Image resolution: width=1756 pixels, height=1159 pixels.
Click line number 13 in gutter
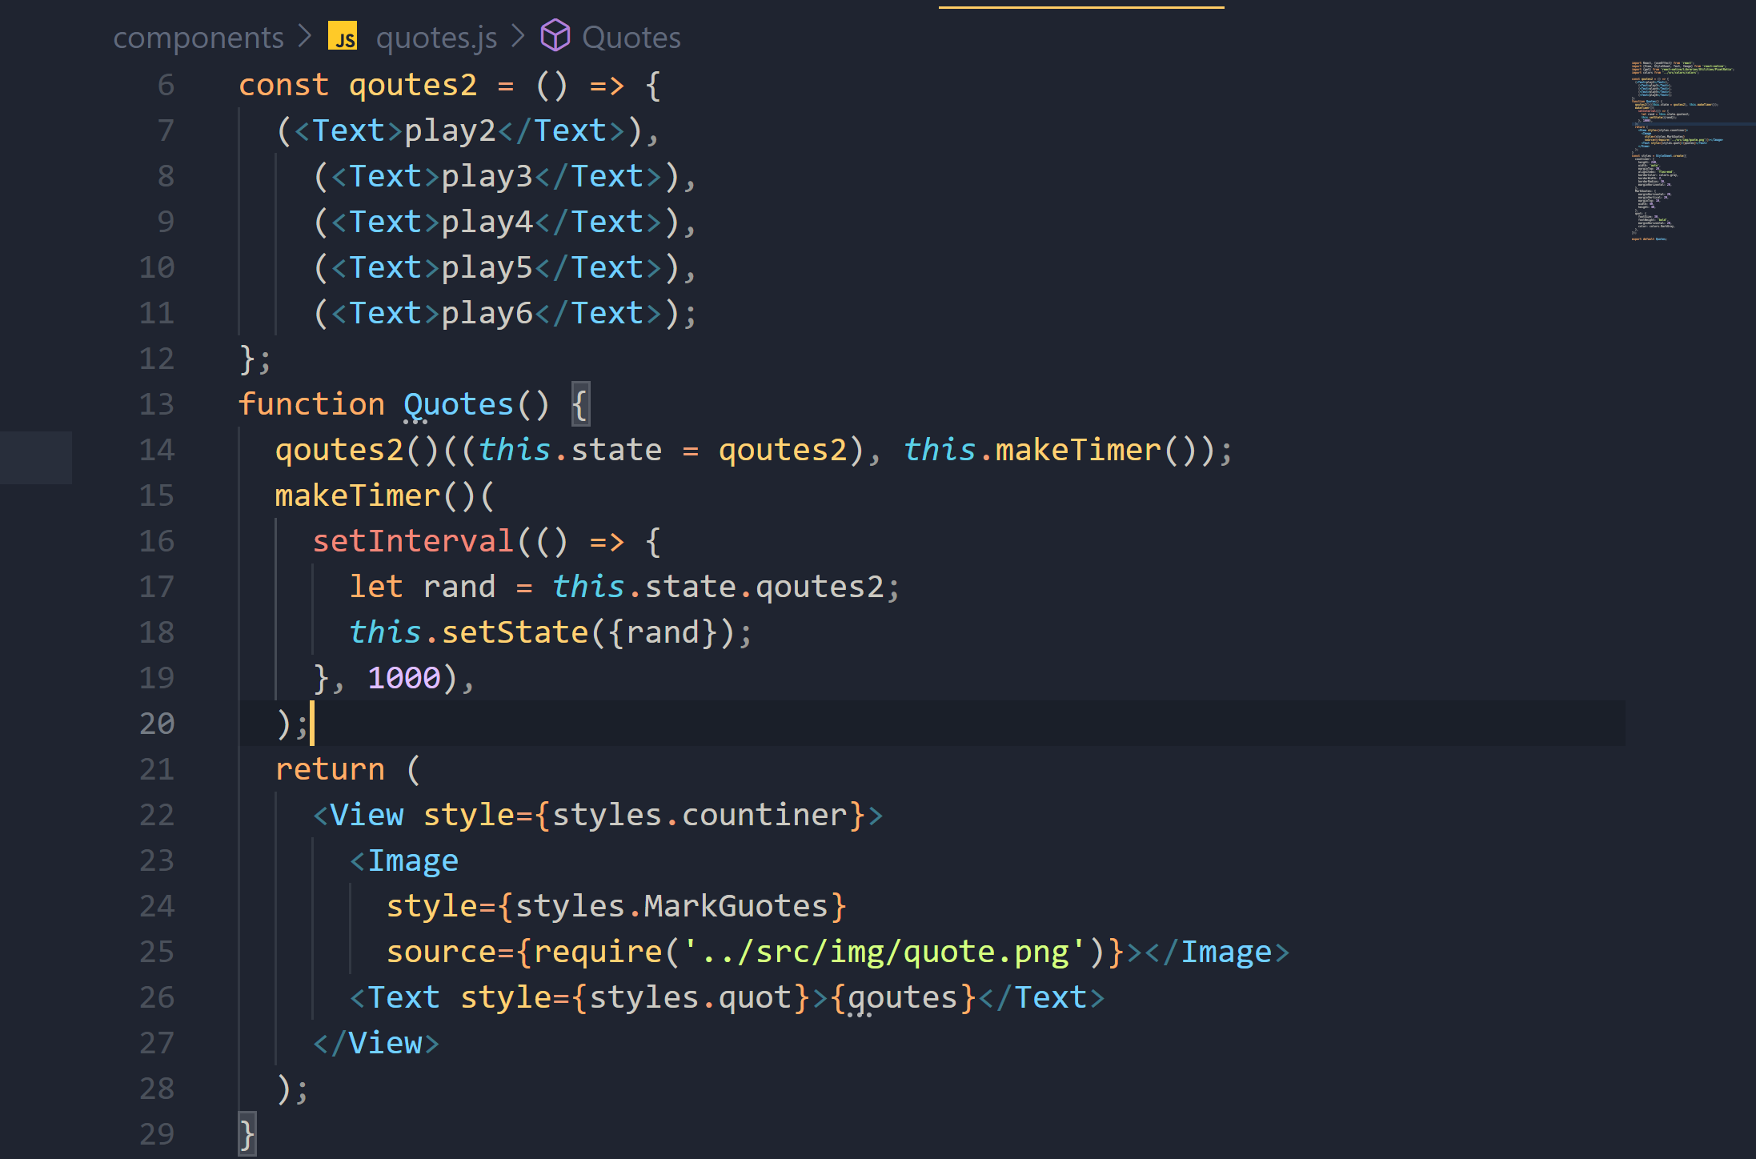(157, 404)
